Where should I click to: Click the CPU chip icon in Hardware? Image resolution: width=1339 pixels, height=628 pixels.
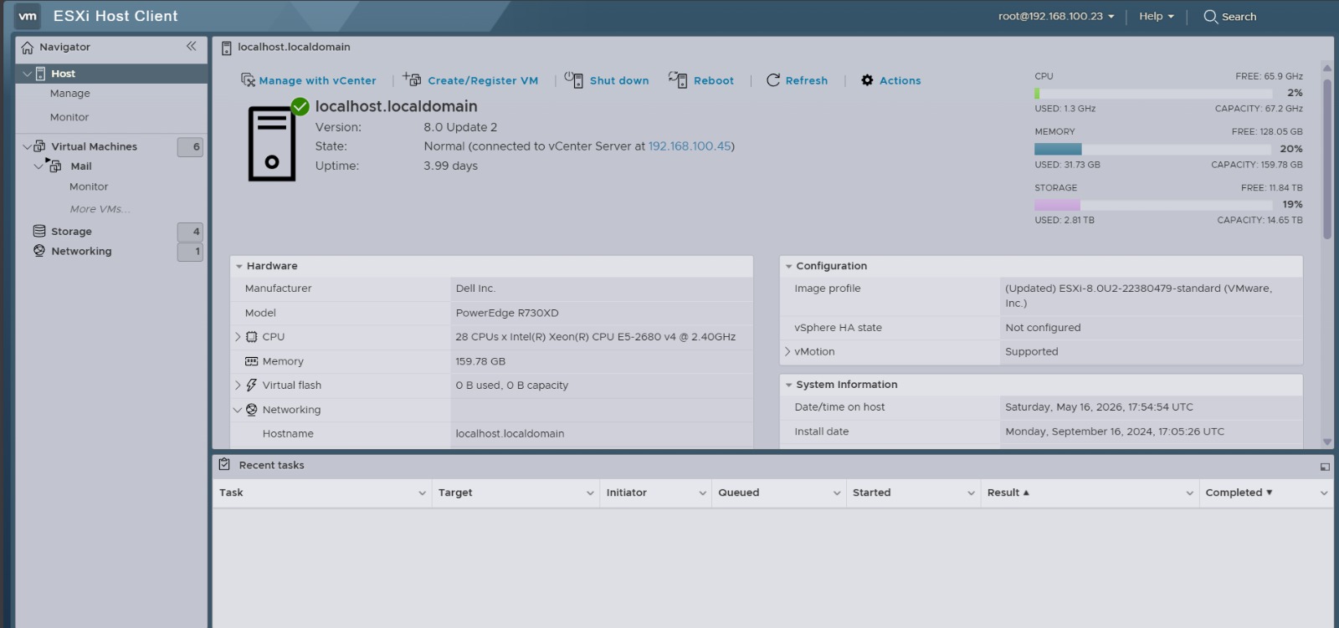click(251, 337)
